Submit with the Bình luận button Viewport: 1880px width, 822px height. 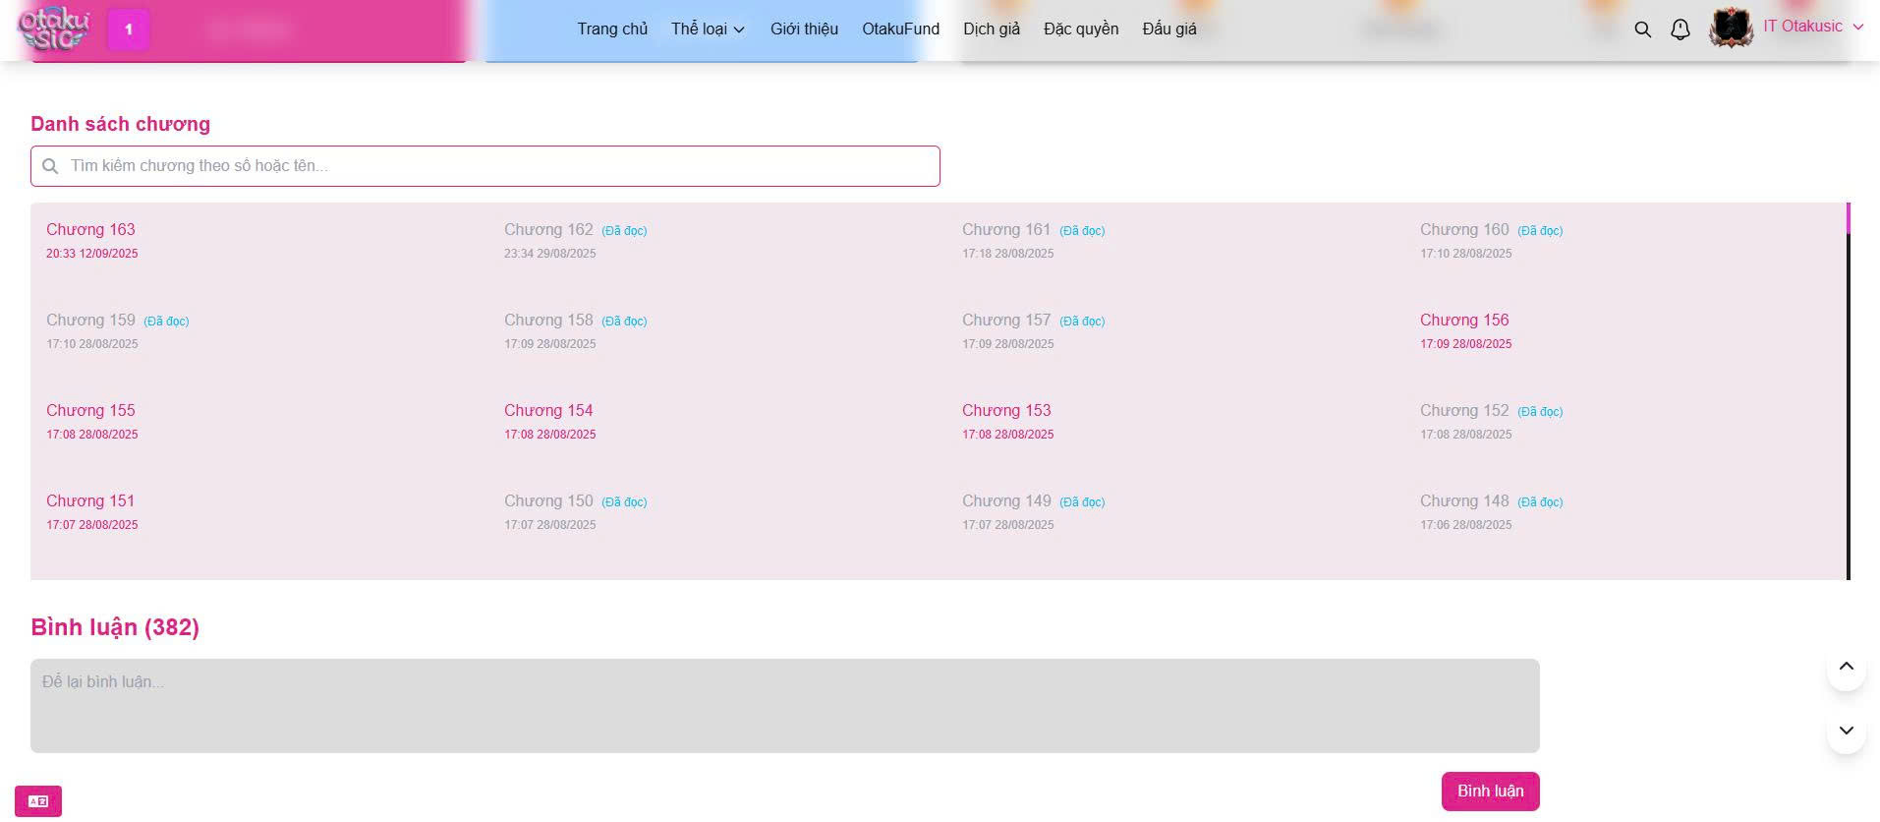1489,791
